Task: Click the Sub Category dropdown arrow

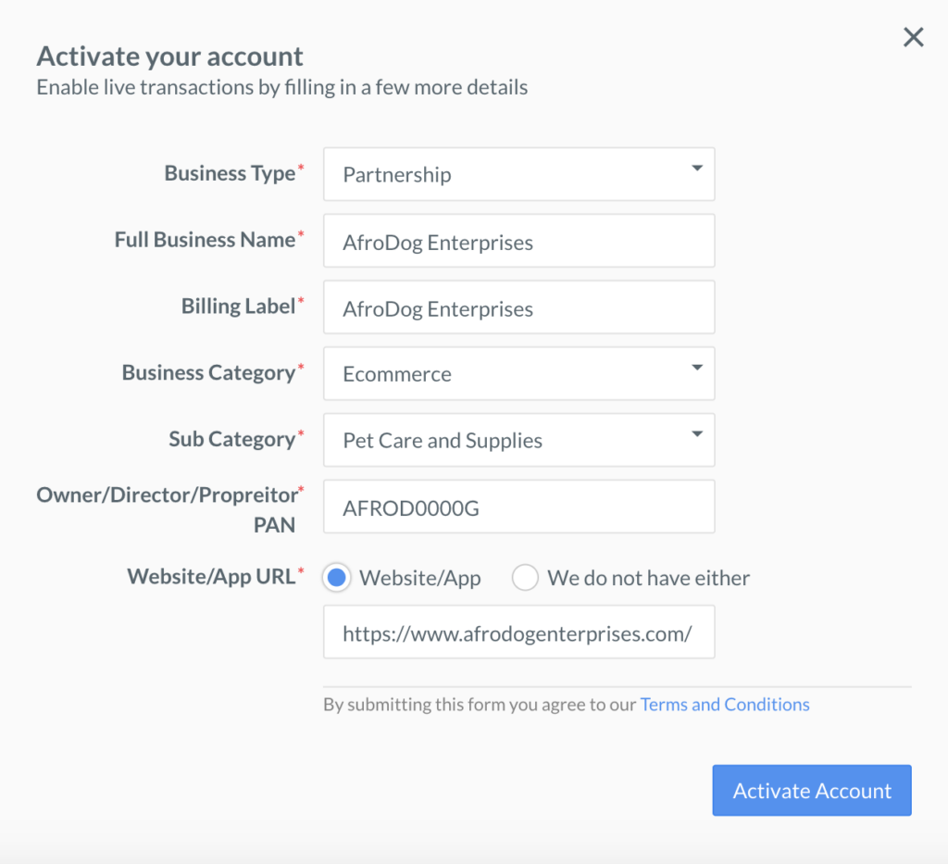Action: tap(698, 434)
